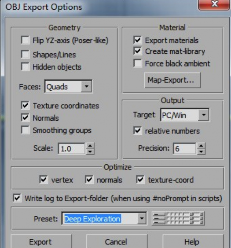Toggle the Shapes/Lines checkbox

click(x=25, y=54)
